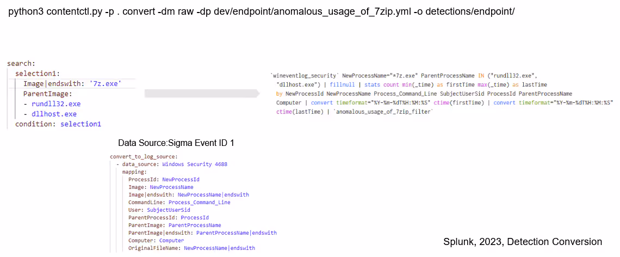Image resolution: width=620 pixels, height=257 pixels.
Task: Click the 'Splunk, 2023, Detection Conversion' caption
Action: click(522, 241)
